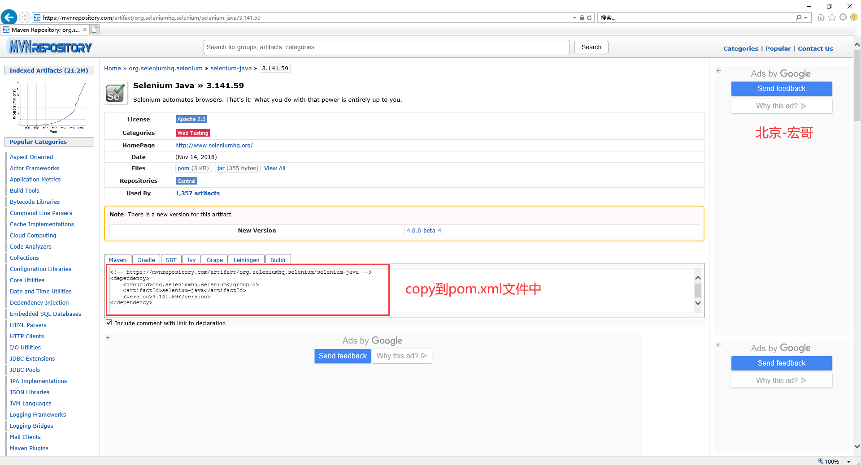
Task: Click the Selenium Se artifact icon
Action: tap(116, 93)
